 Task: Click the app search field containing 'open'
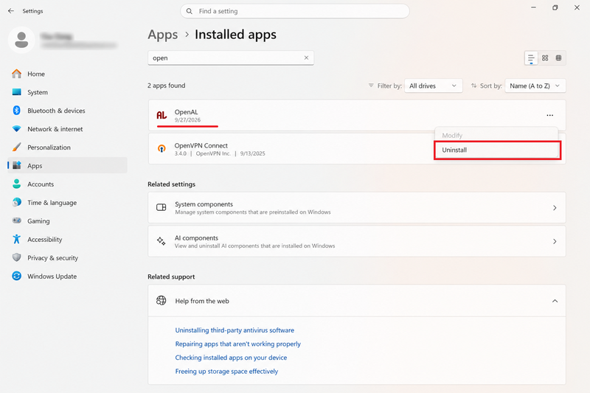click(x=231, y=58)
